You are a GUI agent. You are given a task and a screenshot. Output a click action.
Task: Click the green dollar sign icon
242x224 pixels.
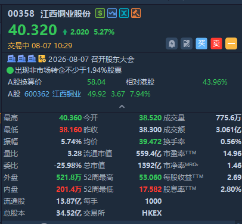[x=100, y=13]
